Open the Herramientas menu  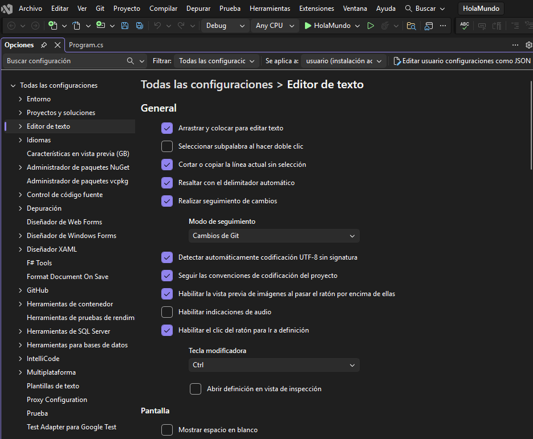pos(270,8)
